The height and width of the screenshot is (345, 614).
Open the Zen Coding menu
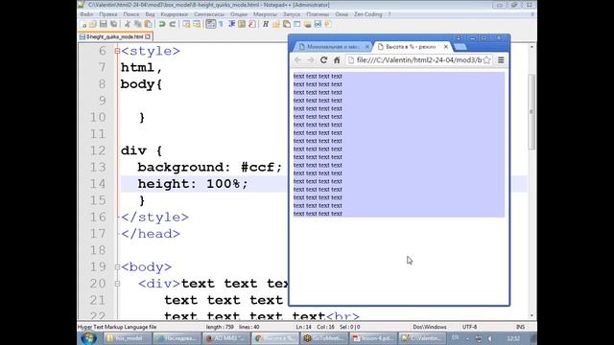coord(367,14)
